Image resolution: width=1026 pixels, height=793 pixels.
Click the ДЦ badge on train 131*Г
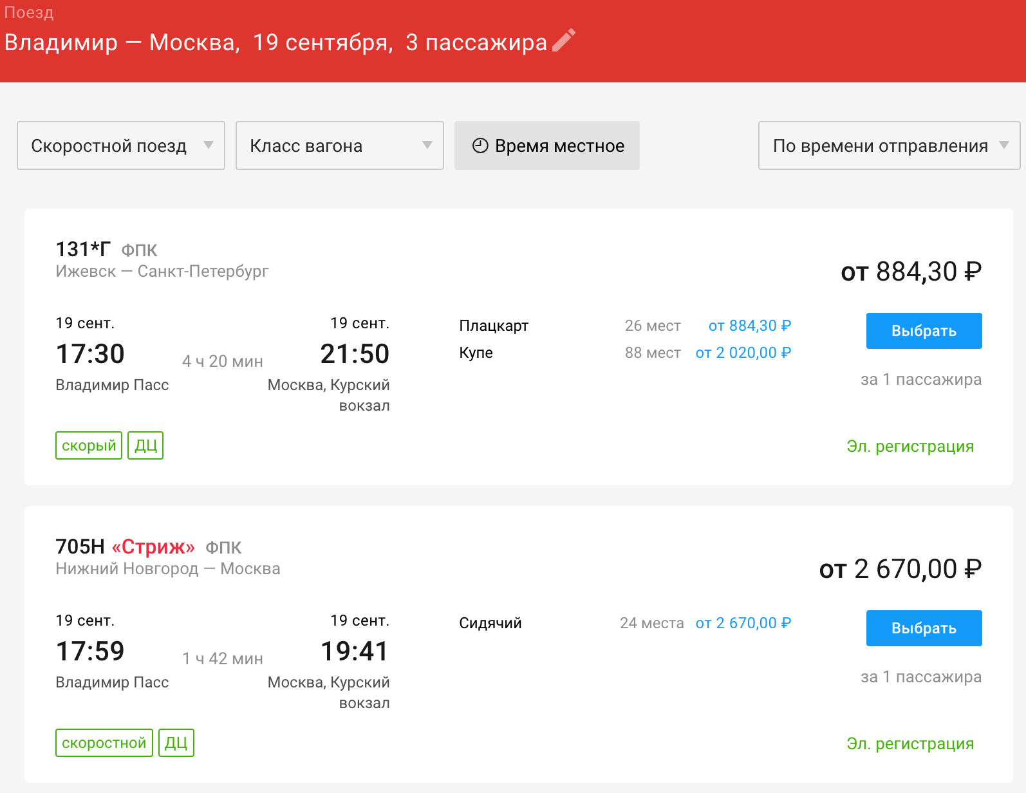pos(145,445)
